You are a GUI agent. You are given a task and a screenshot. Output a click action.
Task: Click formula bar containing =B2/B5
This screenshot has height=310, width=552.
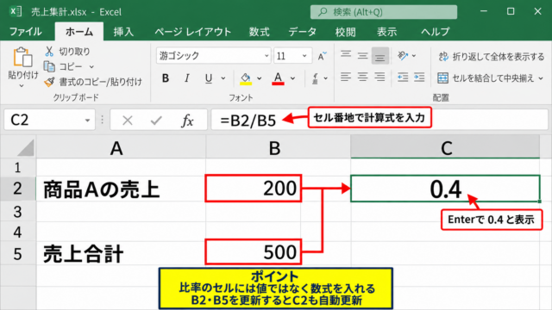(379, 120)
